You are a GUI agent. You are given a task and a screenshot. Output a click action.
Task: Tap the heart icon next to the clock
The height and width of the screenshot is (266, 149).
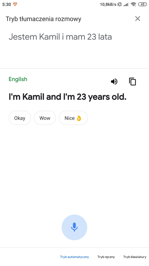point(15,4)
